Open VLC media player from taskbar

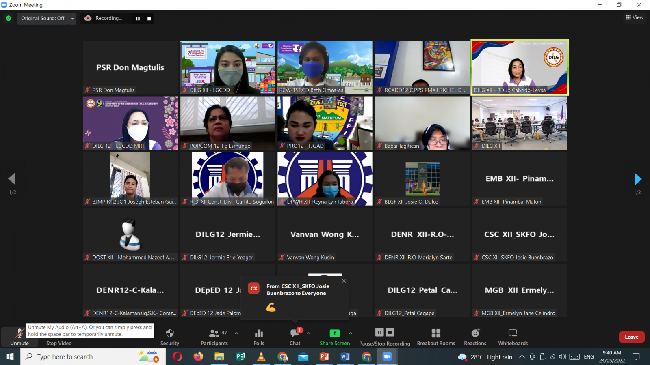coord(261,356)
